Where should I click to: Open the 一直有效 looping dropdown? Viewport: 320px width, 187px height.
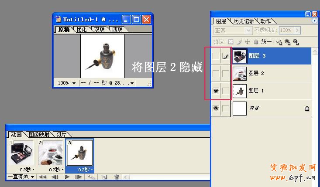[21, 177]
